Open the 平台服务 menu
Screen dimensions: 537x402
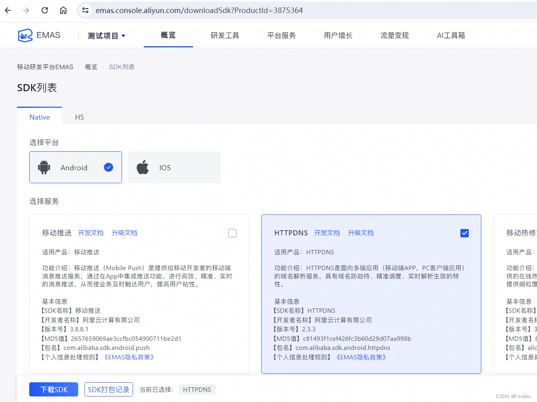click(x=281, y=36)
